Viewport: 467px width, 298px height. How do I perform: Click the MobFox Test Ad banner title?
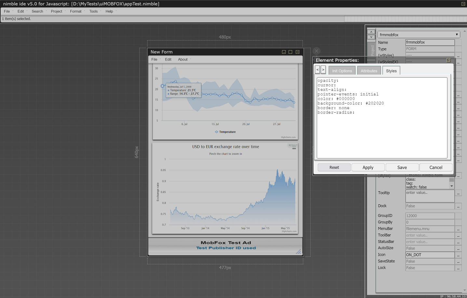pyautogui.click(x=226, y=243)
